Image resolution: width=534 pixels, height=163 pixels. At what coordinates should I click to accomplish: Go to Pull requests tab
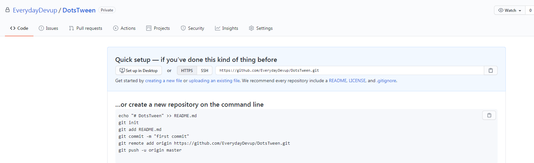pyautogui.click(x=86, y=28)
